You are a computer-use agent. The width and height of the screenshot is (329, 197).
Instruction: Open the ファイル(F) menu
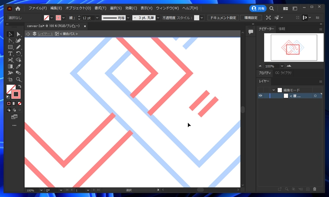(38, 8)
